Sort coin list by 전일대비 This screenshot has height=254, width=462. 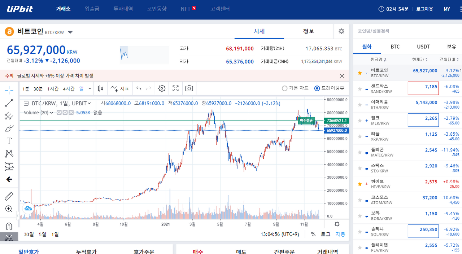(x=449, y=60)
